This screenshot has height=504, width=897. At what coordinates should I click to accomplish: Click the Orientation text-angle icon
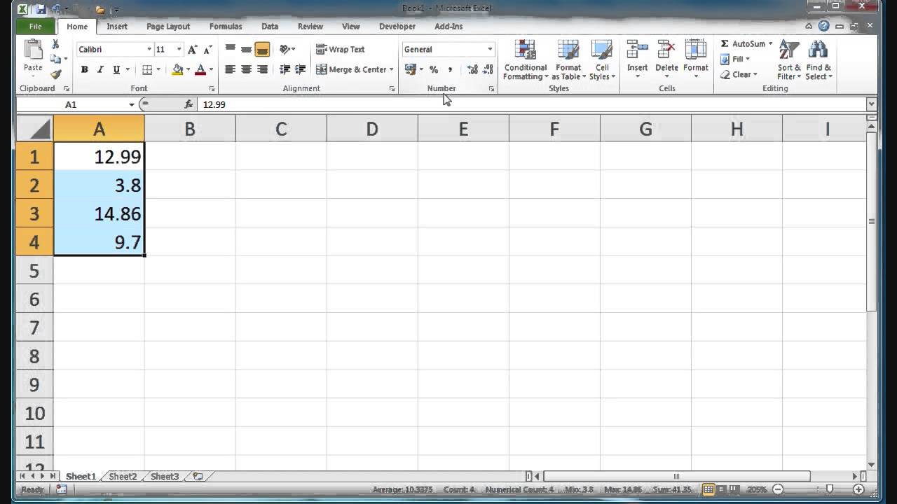[x=285, y=50]
